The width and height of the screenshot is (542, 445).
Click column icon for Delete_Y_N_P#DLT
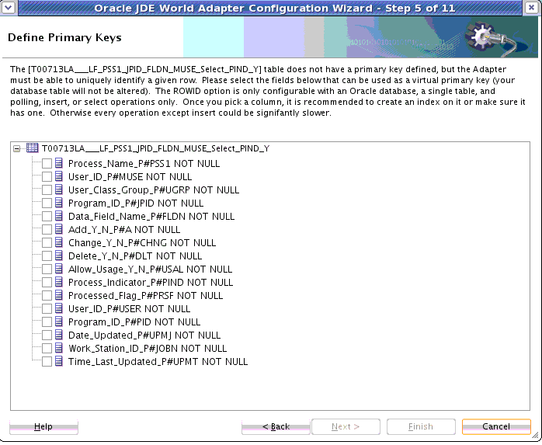pyautogui.click(x=59, y=256)
